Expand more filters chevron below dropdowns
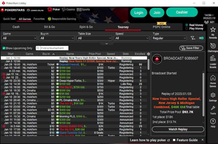Viewport: 218px width, 144px height. tap(106, 44)
